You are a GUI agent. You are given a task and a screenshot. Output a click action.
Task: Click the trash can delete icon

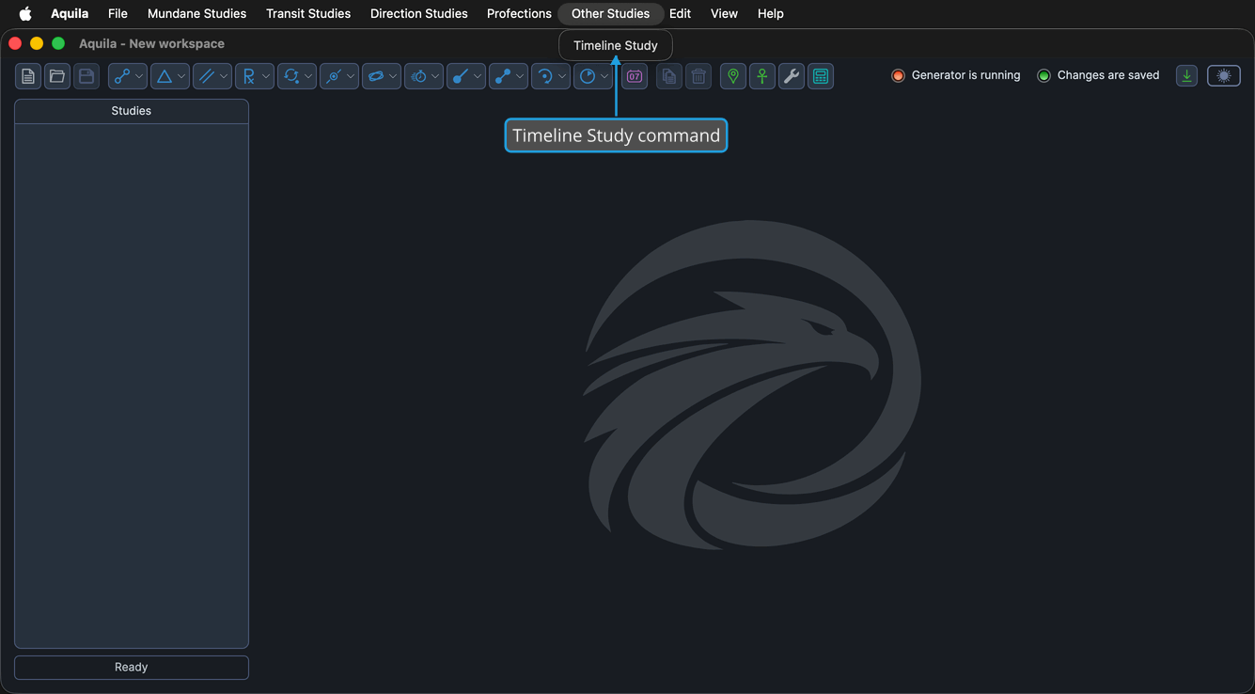[x=698, y=76]
